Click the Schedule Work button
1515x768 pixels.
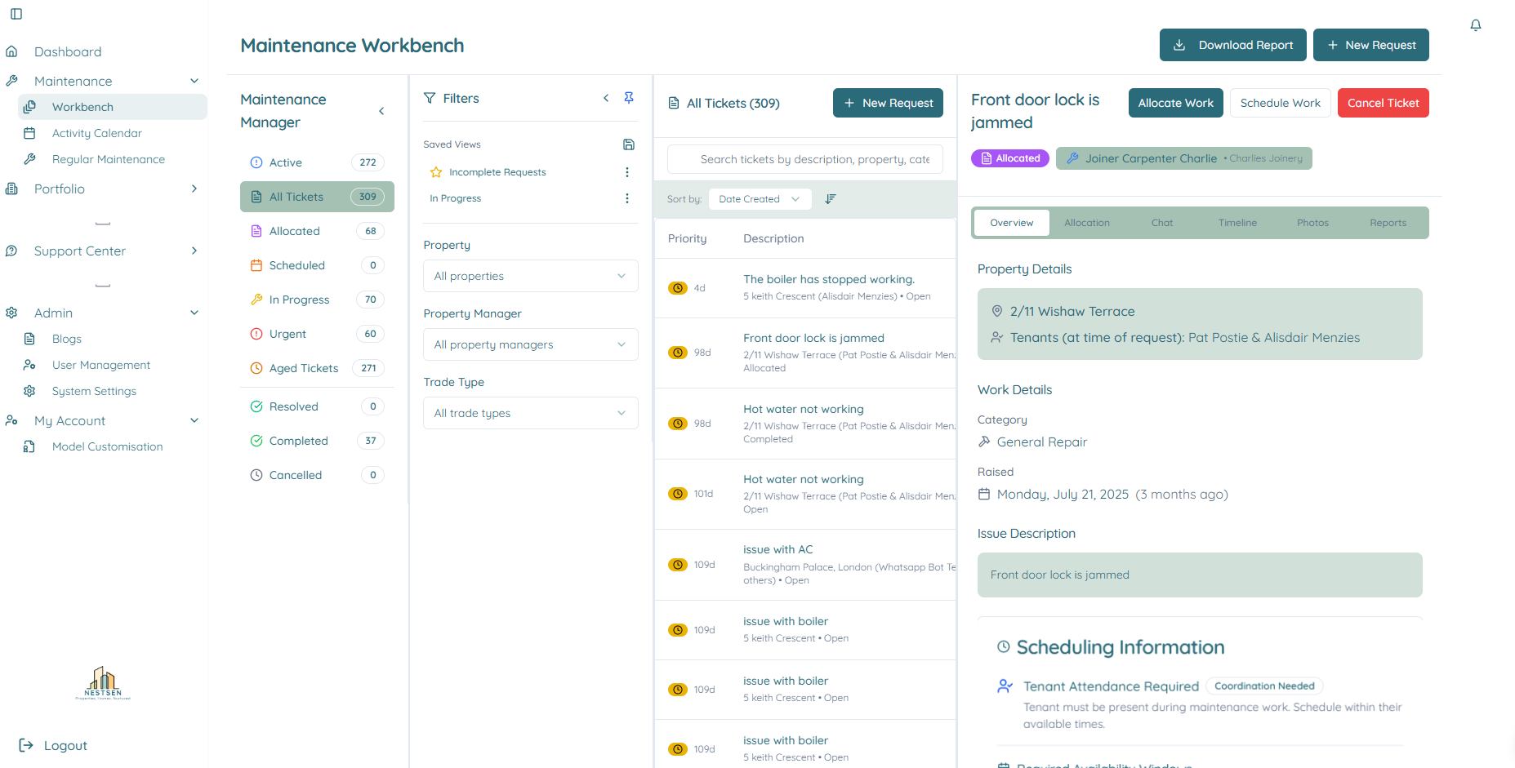tap(1280, 103)
